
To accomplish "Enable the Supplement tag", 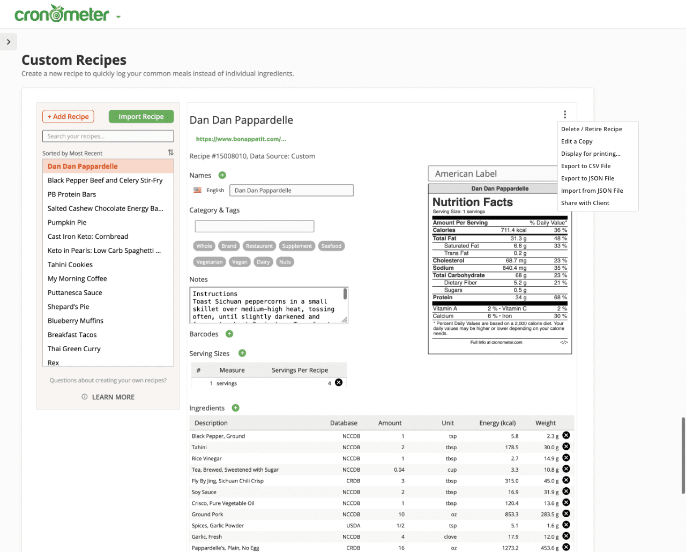I will point(297,246).
